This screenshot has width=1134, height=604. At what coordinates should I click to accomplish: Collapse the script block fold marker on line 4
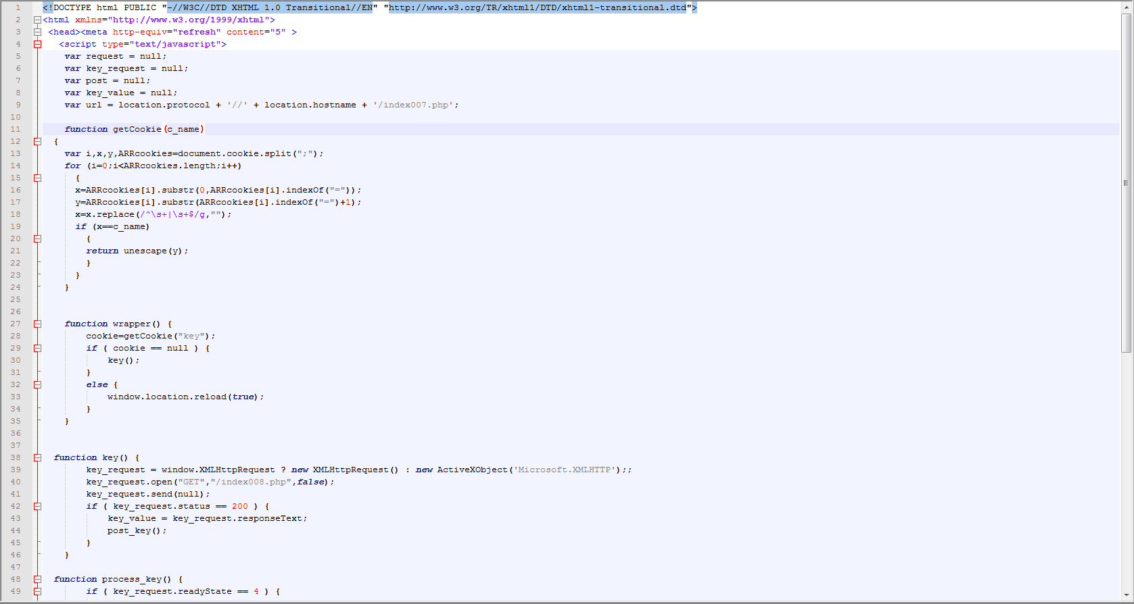38,45
